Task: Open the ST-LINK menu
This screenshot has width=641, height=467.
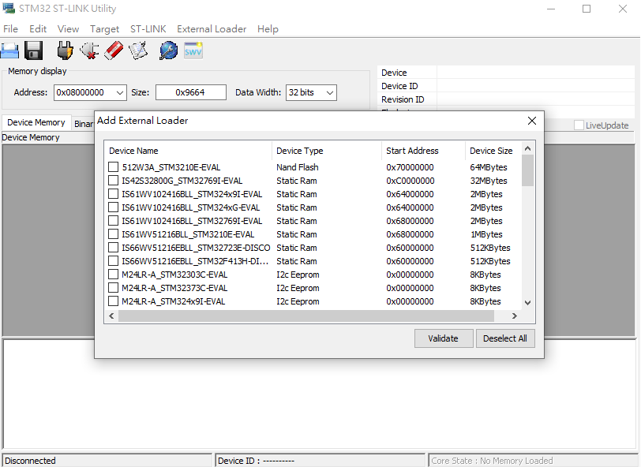Action: [x=148, y=29]
